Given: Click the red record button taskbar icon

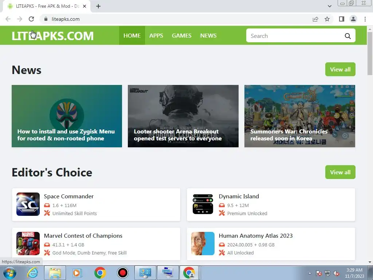Looking at the screenshot, I should (x=122, y=273).
